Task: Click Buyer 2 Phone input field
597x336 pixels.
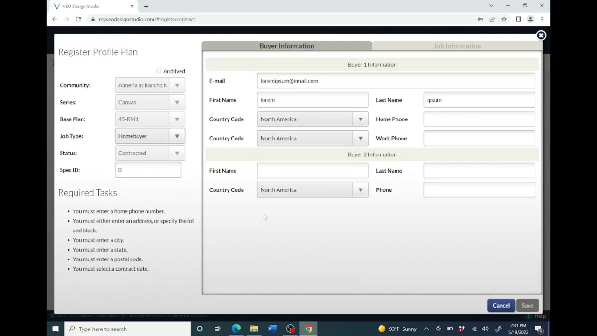Action: (479, 190)
